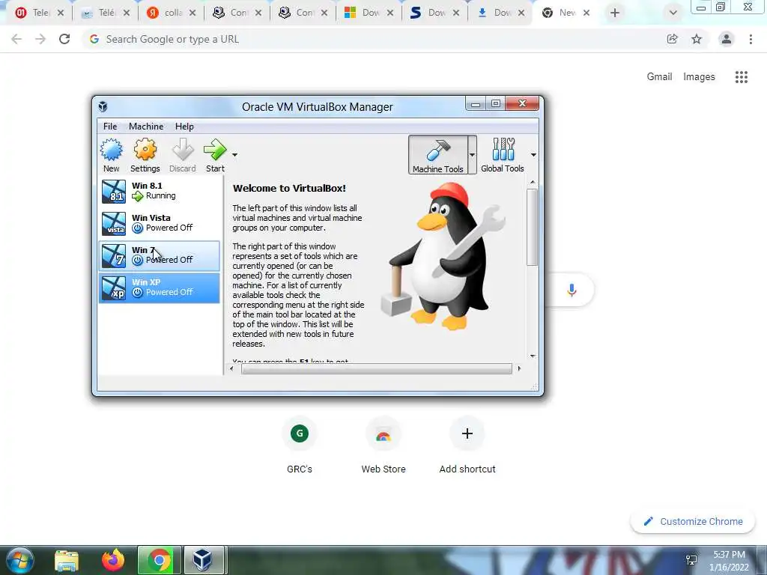
Task: Open the Web Store shortcut
Action: click(383, 446)
